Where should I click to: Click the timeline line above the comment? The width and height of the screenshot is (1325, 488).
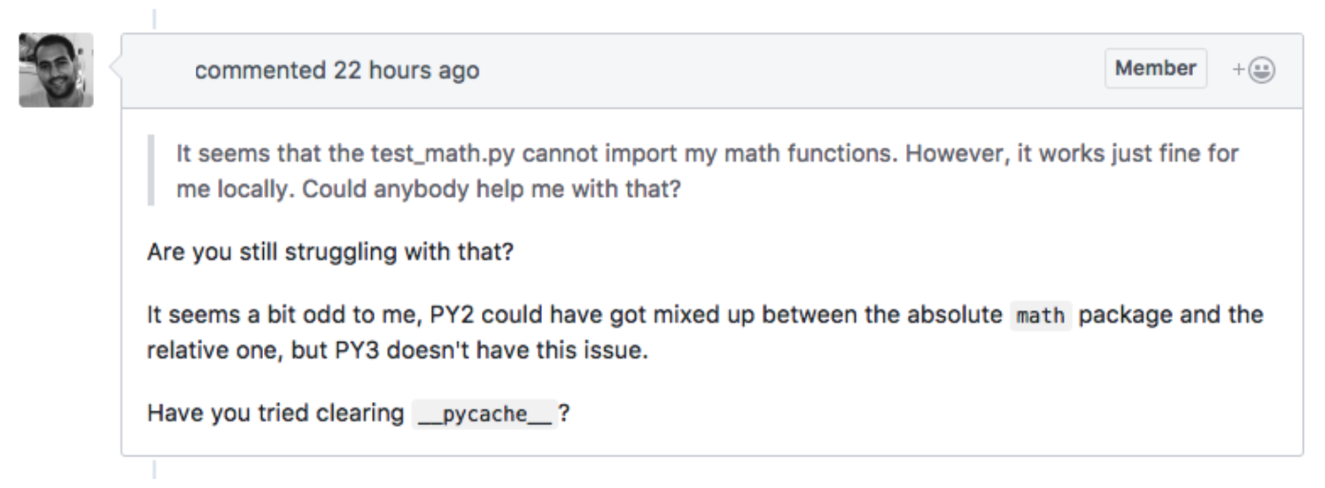pos(154,19)
